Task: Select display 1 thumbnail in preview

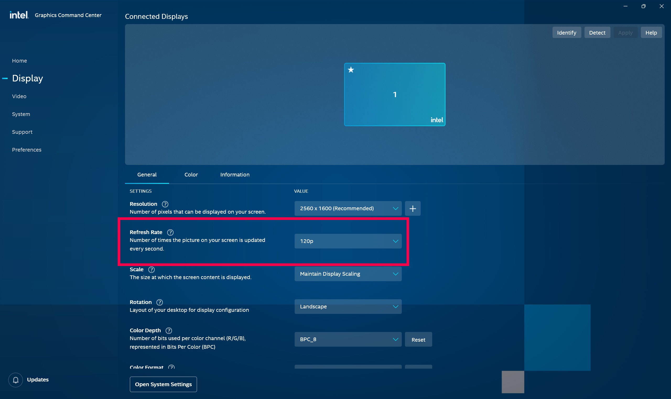Action: [x=395, y=94]
